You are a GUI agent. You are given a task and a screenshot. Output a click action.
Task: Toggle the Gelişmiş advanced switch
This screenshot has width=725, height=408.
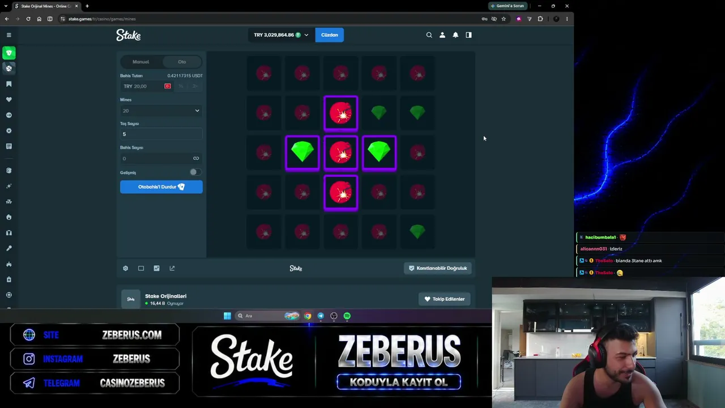194,172
